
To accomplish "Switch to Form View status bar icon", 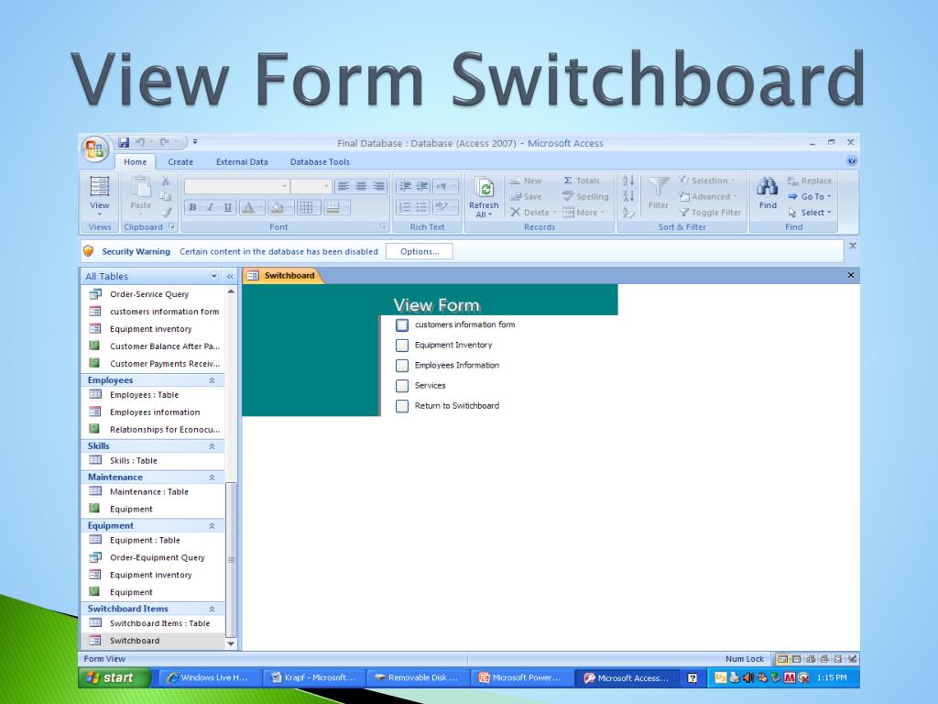I will pyautogui.click(x=782, y=658).
